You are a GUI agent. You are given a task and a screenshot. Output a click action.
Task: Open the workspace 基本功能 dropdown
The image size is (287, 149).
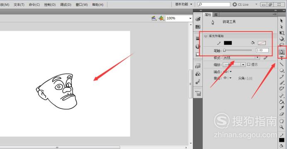[x=184, y=4]
